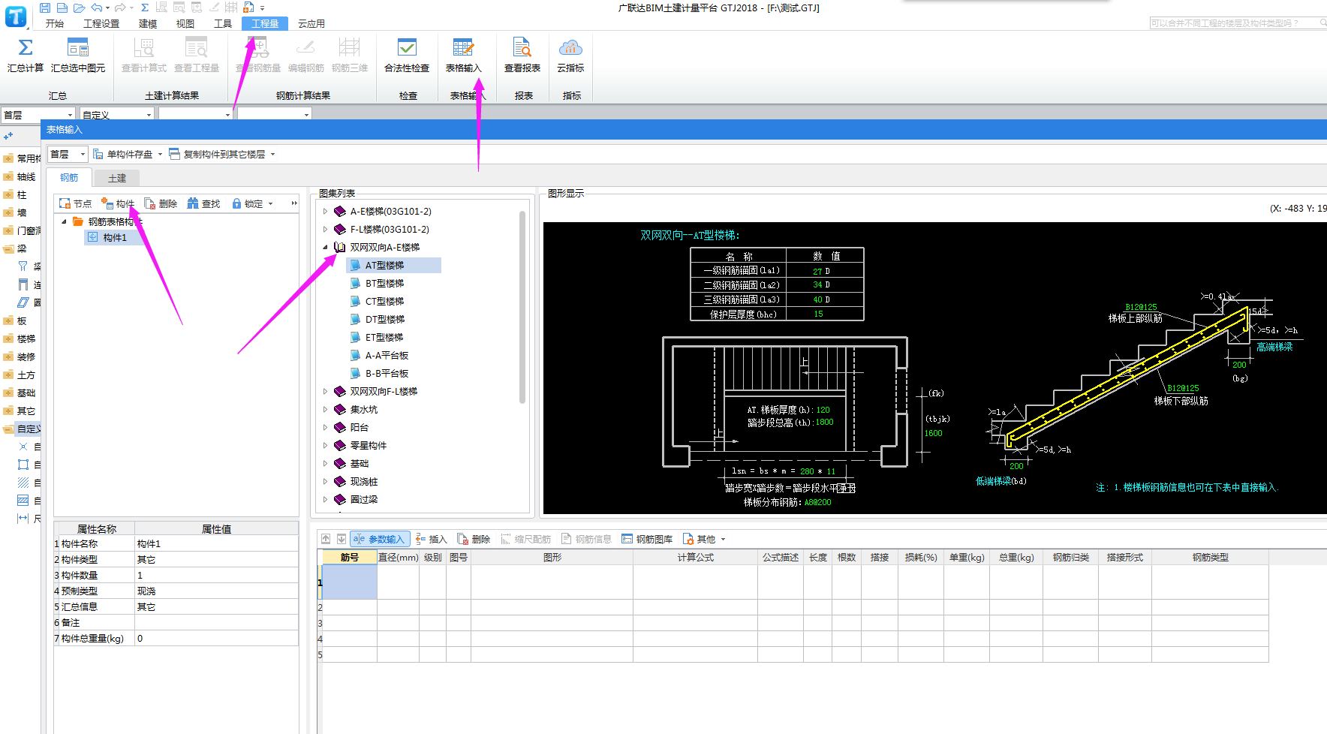
Task: Click the 直径(mm) column header
Action: click(398, 558)
